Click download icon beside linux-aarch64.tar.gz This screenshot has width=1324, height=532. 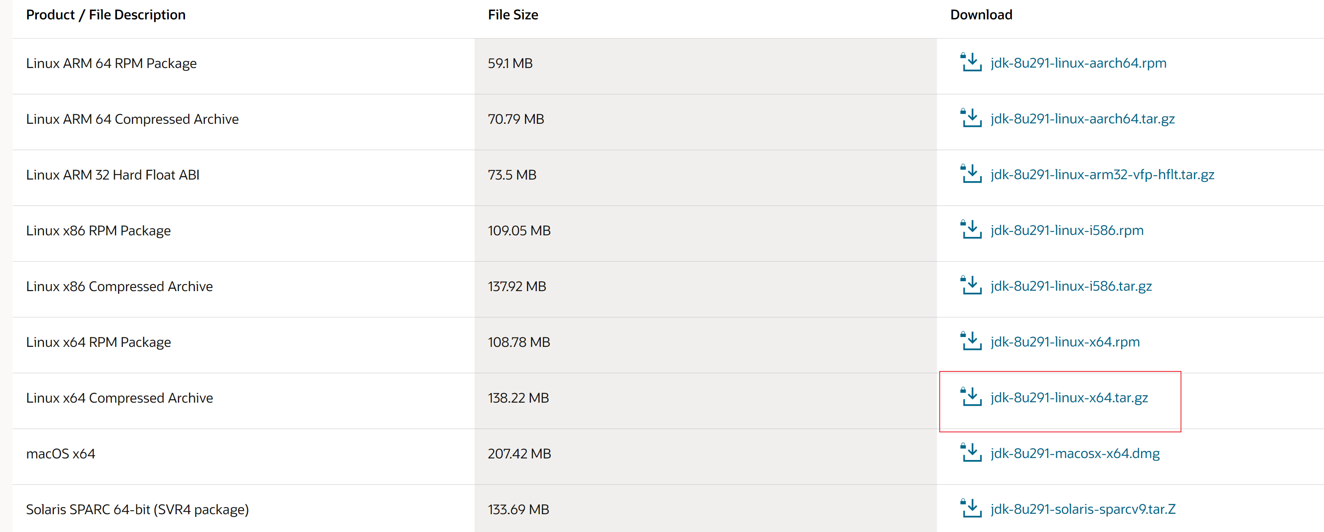[x=971, y=119]
